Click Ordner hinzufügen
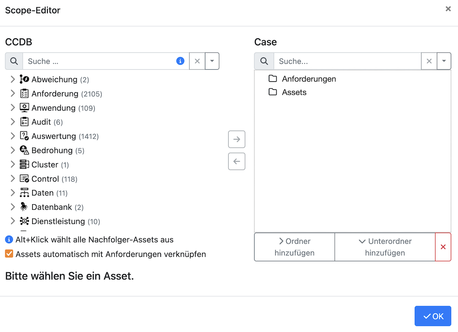458x332 pixels. pyautogui.click(x=294, y=247)
